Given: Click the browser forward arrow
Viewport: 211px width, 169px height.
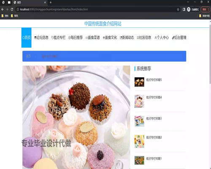Looking at the screenshot, I should click(7, 9).
